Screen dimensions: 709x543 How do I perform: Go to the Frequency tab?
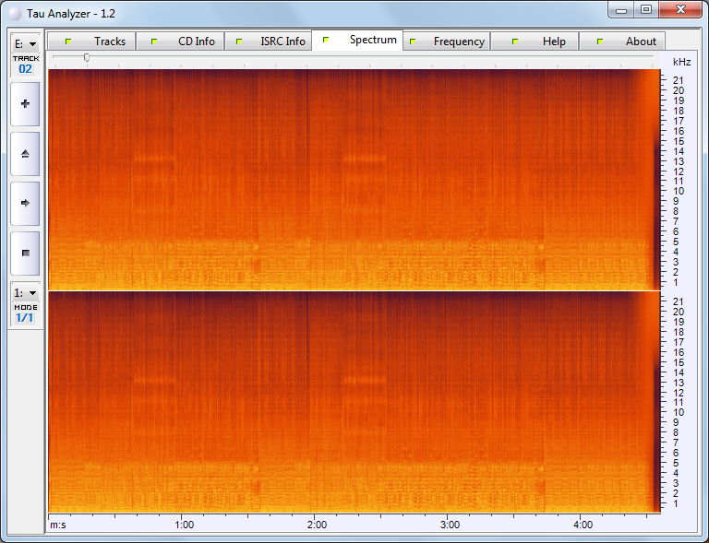click(x=447, y=41)
